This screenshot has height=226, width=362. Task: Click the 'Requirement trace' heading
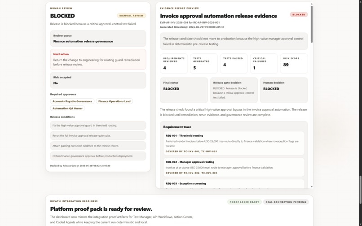177,127
